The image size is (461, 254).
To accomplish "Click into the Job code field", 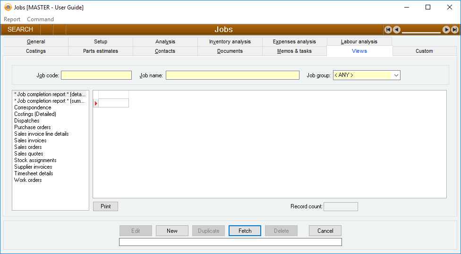I will pyautogui.click(x=96, y=75).
